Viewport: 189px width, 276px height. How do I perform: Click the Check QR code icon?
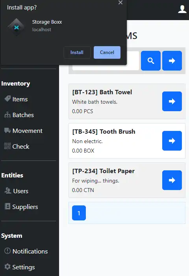point(7,146)
